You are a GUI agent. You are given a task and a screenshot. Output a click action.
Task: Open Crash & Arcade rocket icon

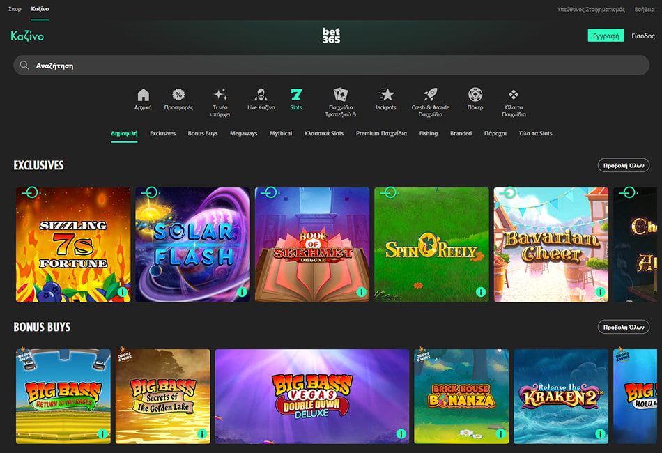pos(430,95)
